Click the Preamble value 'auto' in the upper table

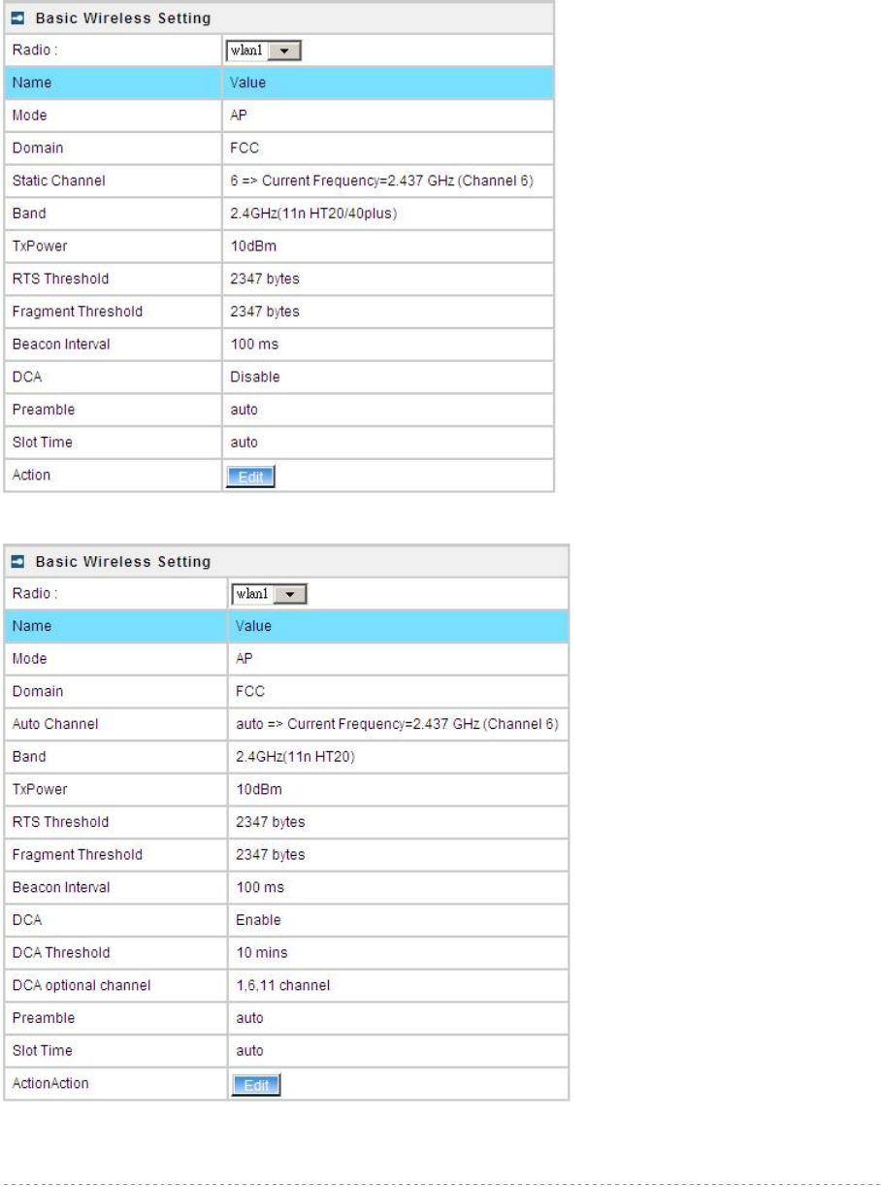244,410
